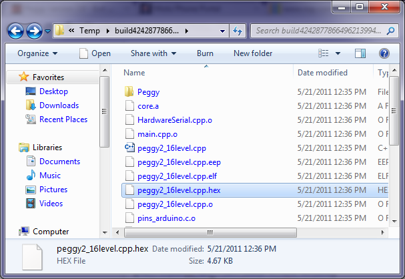Click the Burn toolbar button
Screen dimensions: 405x279
point(205,53)
